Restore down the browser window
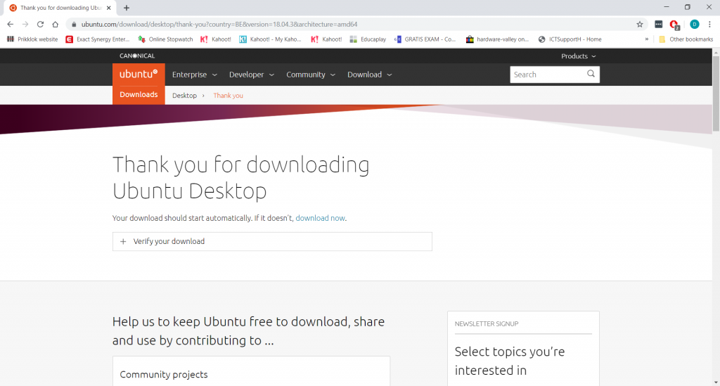Screen dimensions: 720x386 688,7
